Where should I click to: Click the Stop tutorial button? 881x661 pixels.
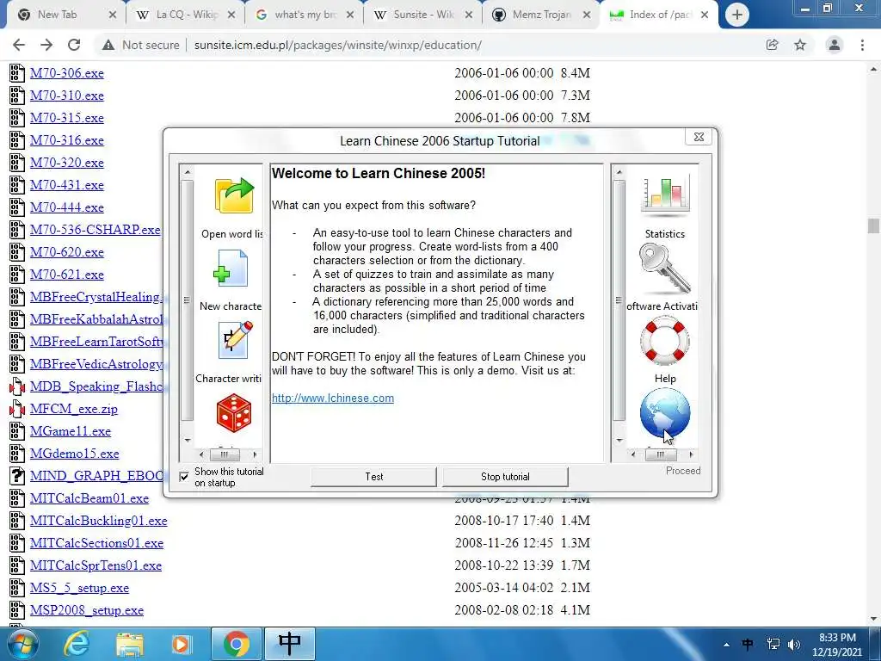click(x=505, y=477)
